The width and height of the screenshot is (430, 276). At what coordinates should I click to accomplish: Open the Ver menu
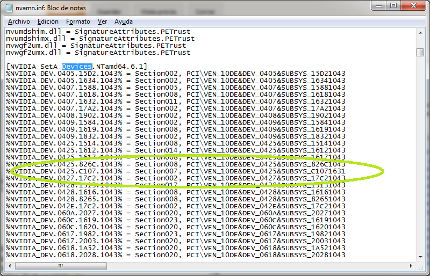coord(102,21)
